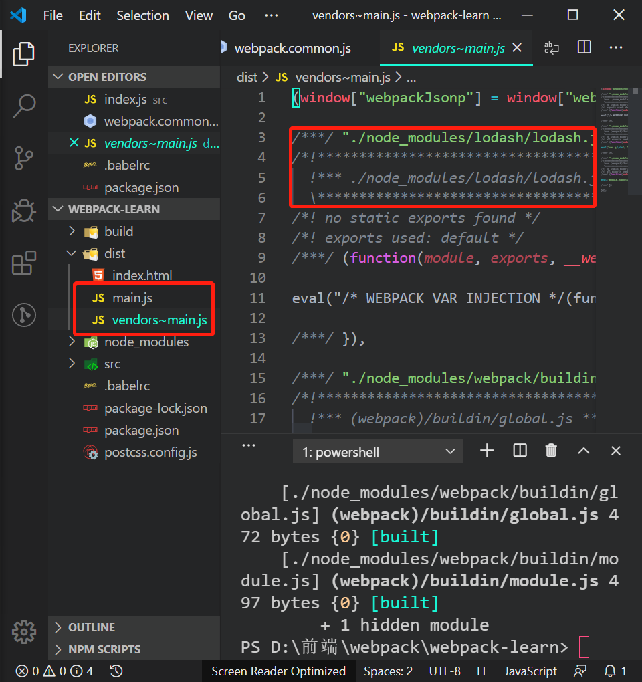The height and width of the screenshot is (682, 642).
Task: Open the Go menu
Action: coord(237,15)
